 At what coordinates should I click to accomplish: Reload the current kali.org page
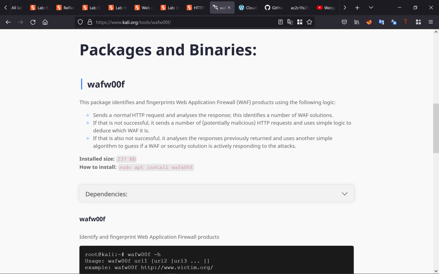[33, 22]
